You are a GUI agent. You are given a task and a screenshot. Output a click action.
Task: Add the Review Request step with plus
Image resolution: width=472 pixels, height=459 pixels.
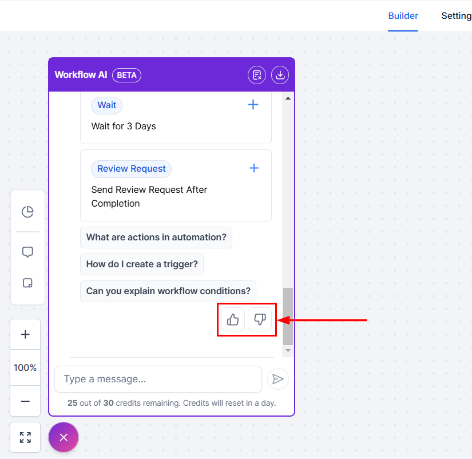click(x=254, y=168)
